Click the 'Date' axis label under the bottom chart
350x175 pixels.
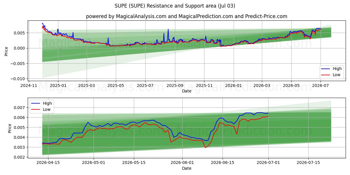coord(187,168)
